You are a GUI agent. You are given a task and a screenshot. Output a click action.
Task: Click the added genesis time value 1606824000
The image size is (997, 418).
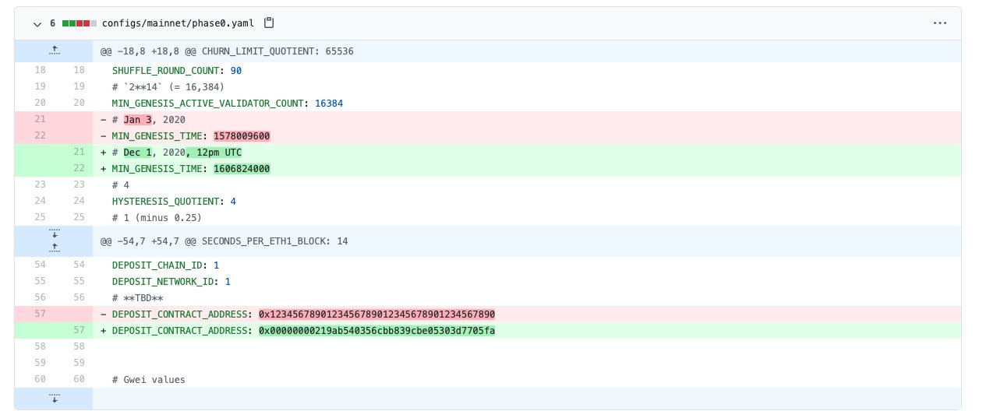click(x=241, y=168)
